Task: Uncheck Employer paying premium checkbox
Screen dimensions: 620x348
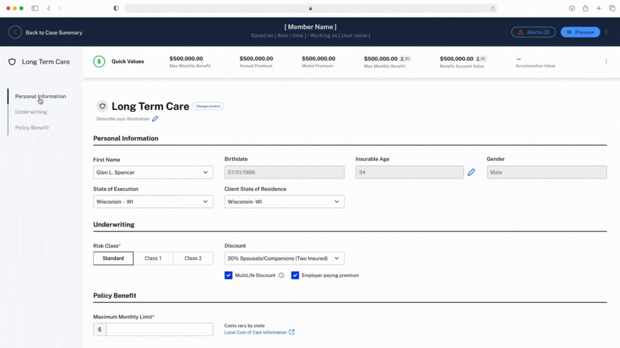Action: pos(295,275)
